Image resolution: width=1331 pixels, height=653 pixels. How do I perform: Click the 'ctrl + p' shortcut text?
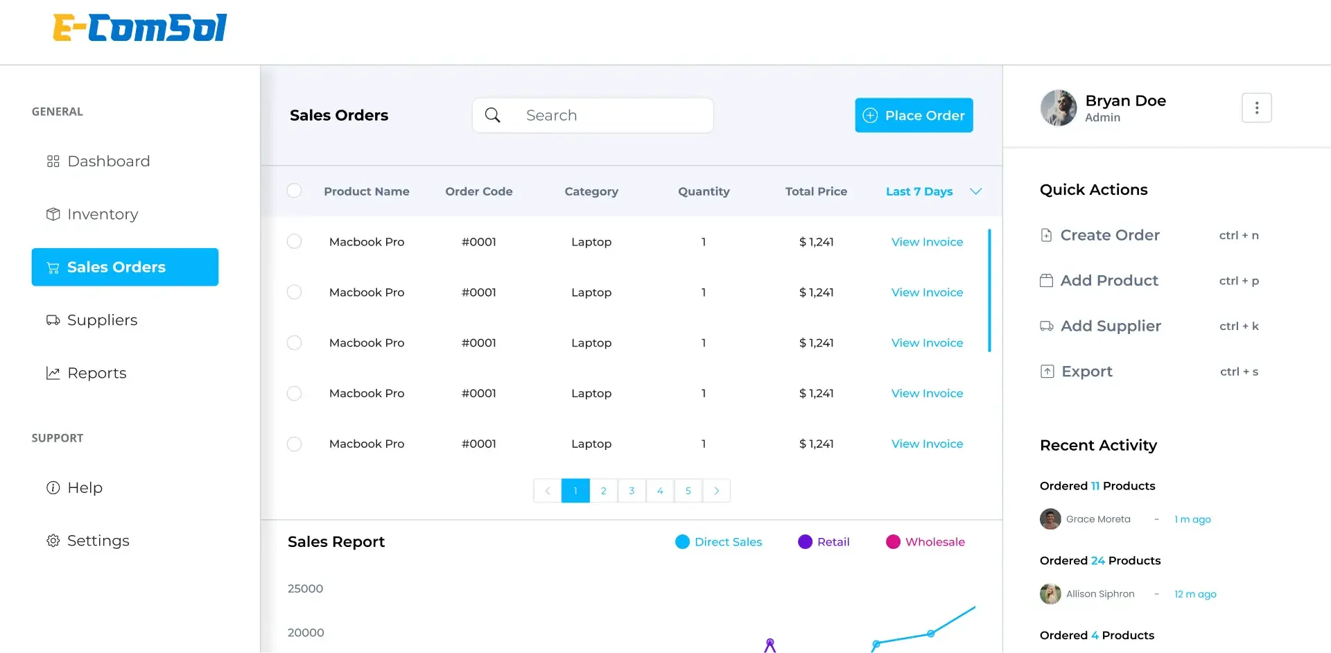point(1239,281)
